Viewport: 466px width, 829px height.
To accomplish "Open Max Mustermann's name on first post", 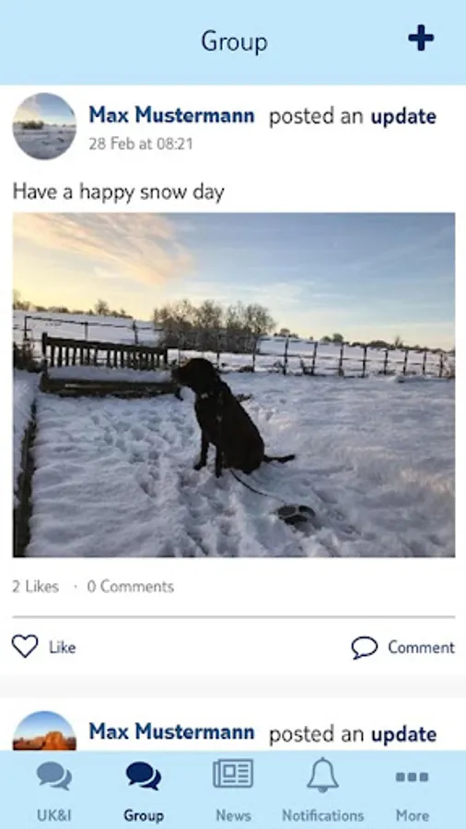I will (171, 115).
